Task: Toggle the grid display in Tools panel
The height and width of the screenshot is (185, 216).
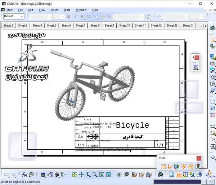Action: [x=163, y=166]
